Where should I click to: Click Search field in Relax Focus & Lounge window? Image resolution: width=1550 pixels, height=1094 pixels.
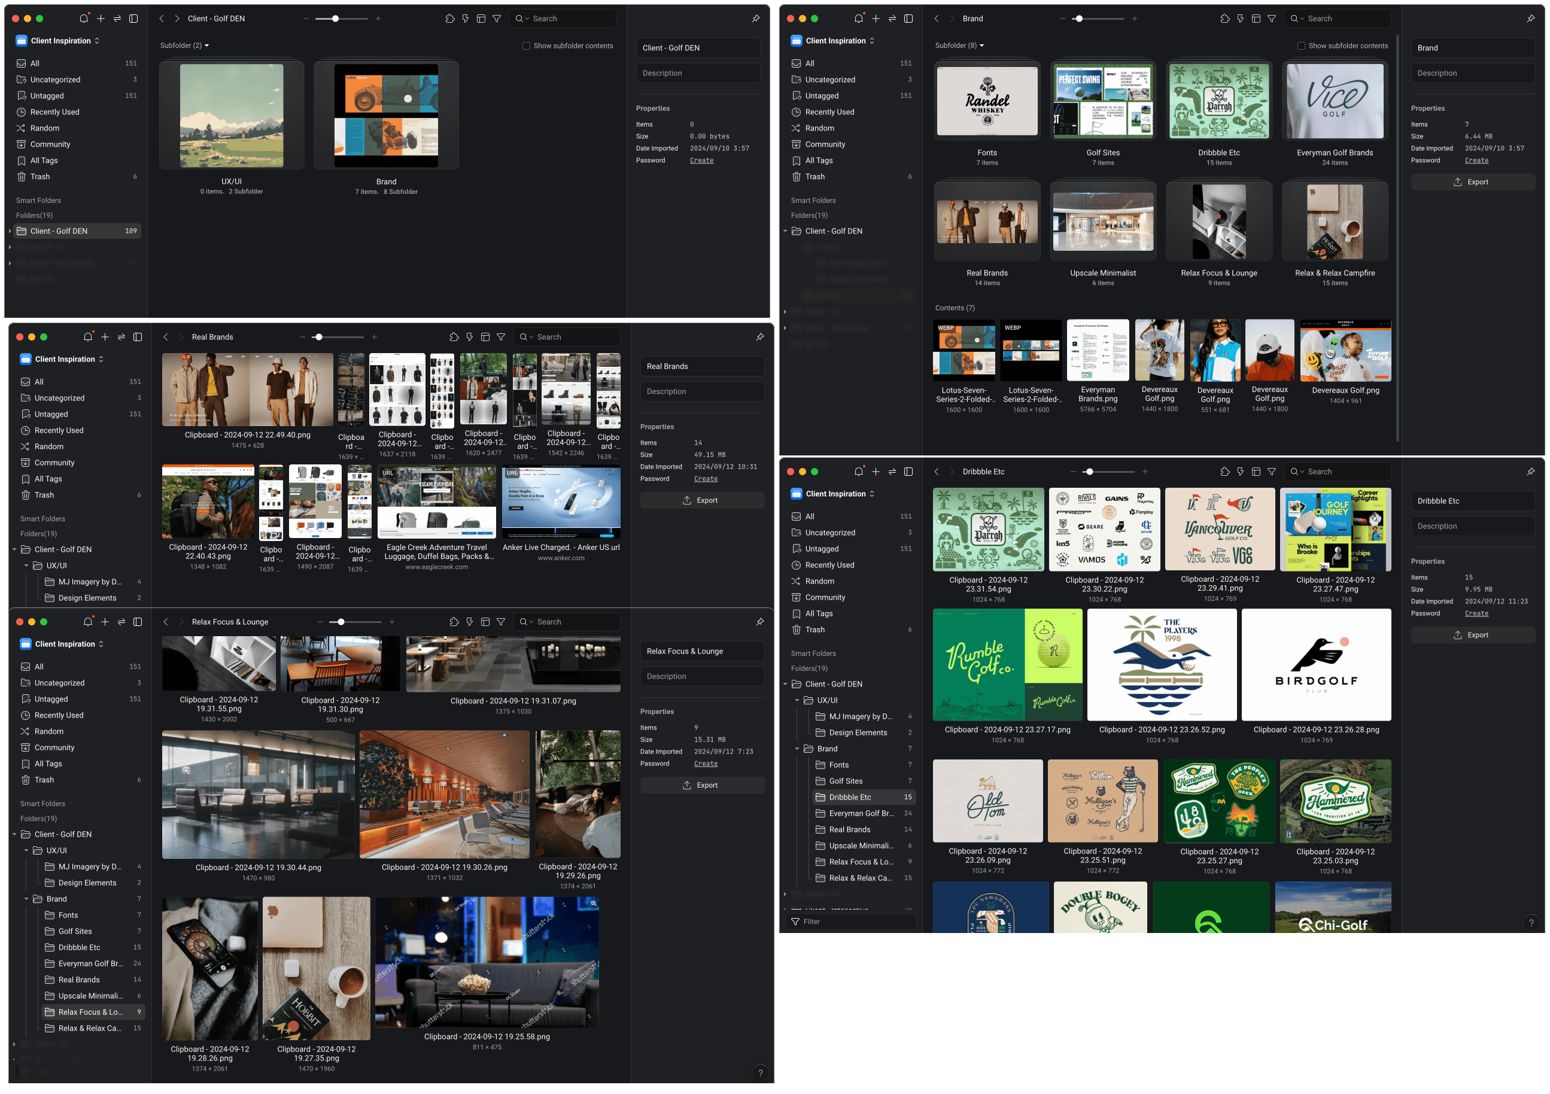566,622
